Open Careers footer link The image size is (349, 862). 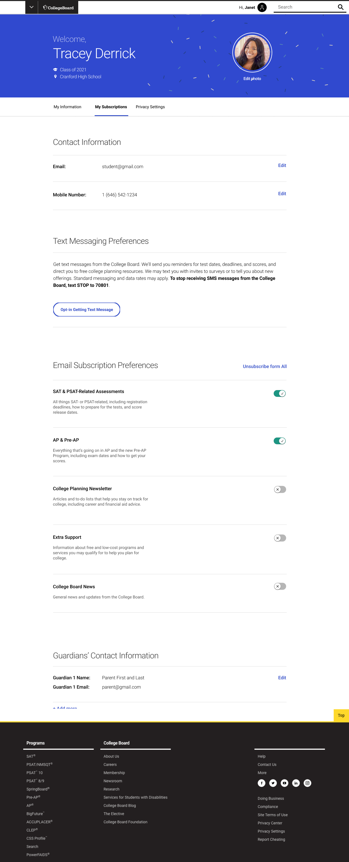tap(110, 764)
